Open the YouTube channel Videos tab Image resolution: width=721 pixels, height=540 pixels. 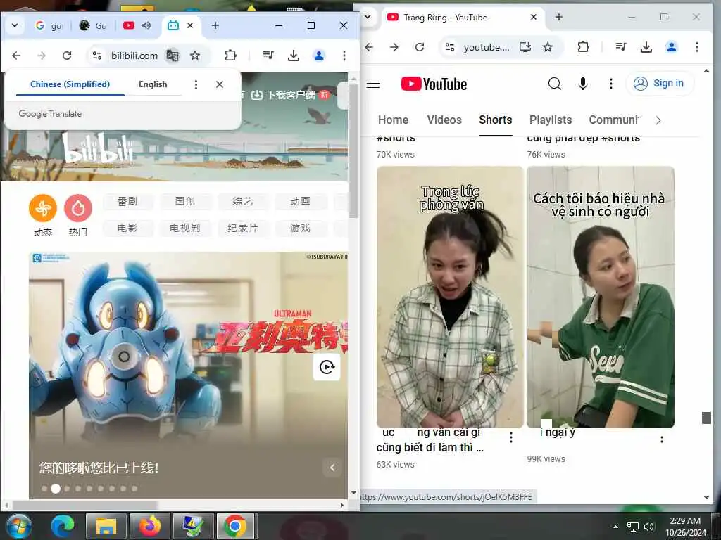tap(444, 120)
